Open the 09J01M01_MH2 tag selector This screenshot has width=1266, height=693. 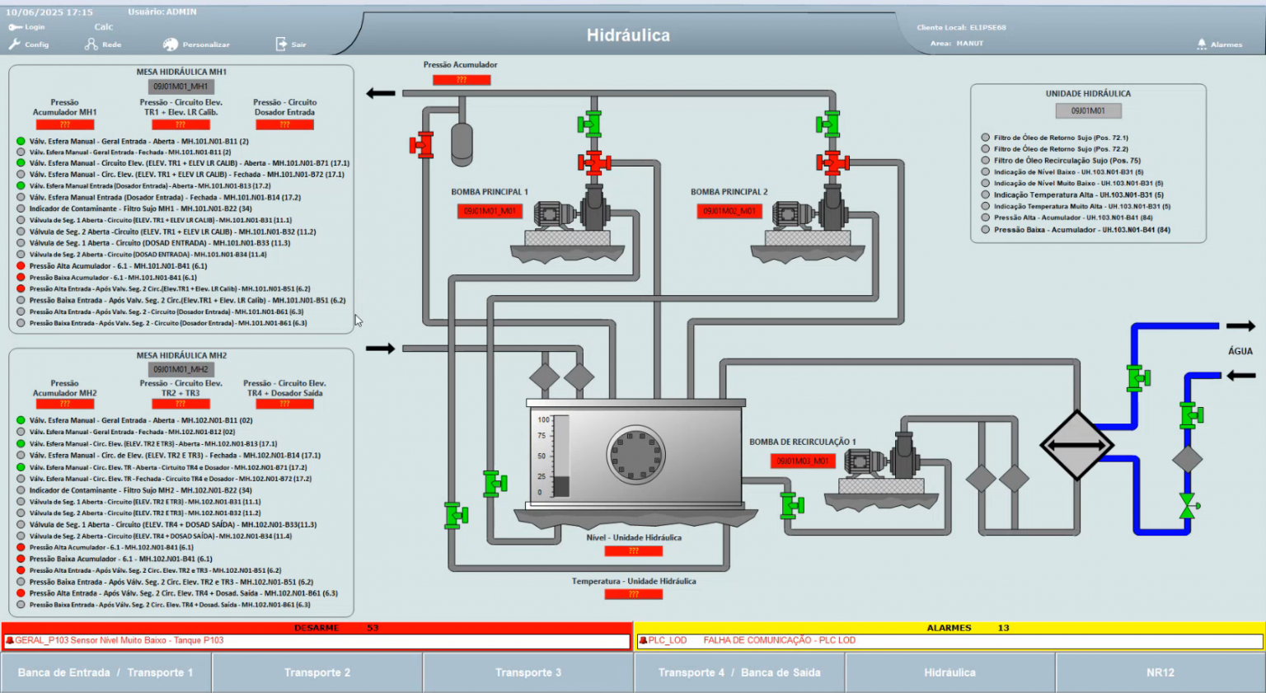point(180,369)
